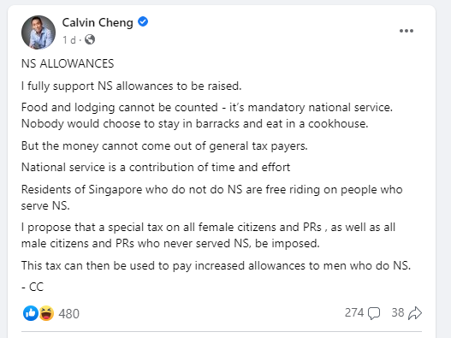451x338 pixels.
Task: Click the blue thumbs-up Like reaction icon
Action: pos(31,313)
